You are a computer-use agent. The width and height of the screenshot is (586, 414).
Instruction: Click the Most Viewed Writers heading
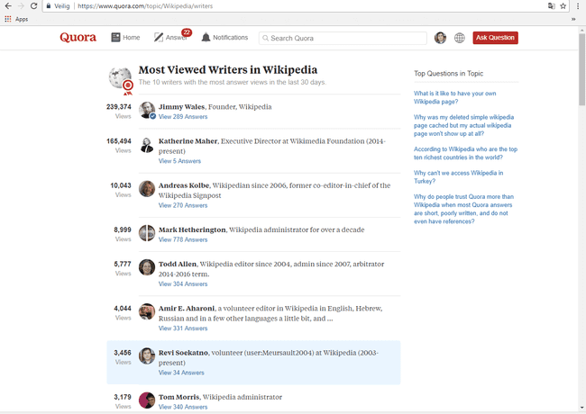pyautogui.click(x=228, y=69)
